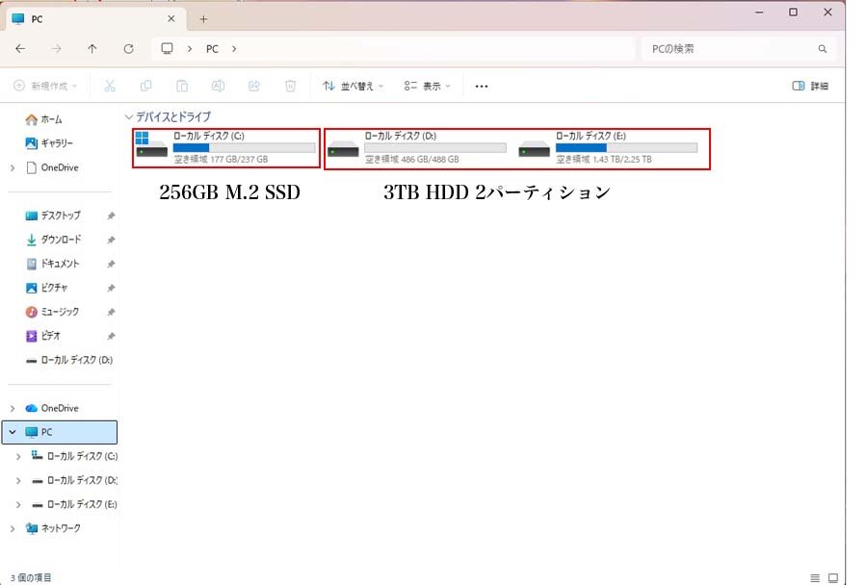Switch to details list view in status bar
Screen dimensions: 867x585
815,578
